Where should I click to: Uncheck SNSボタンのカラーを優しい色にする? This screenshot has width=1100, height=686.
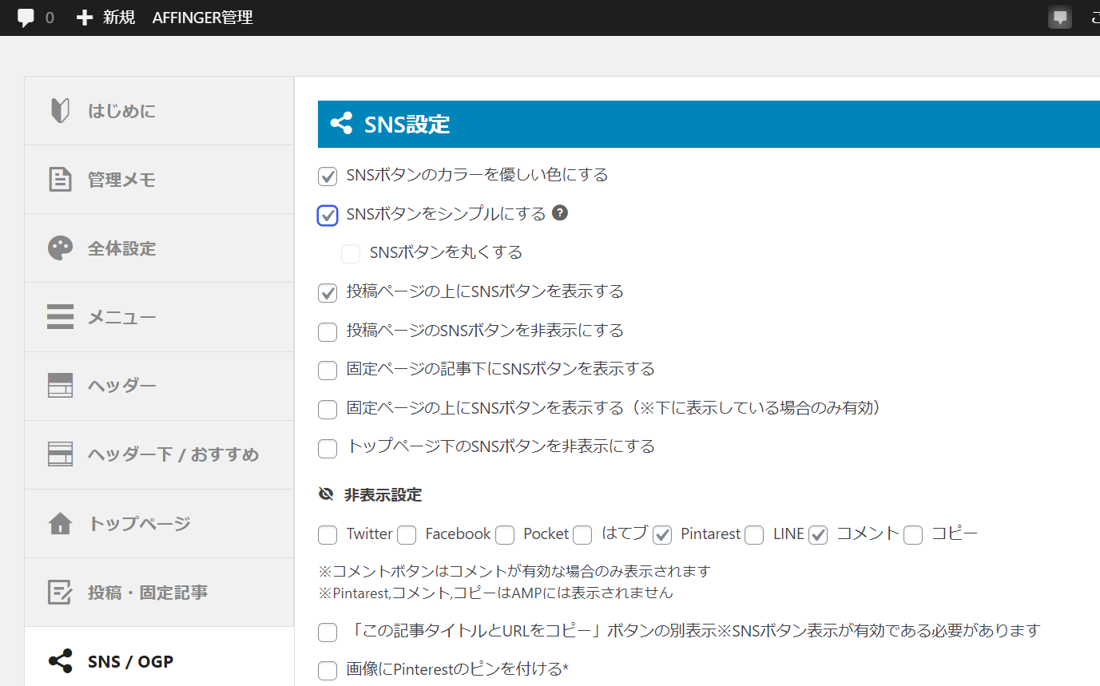[x=328, y=176]
